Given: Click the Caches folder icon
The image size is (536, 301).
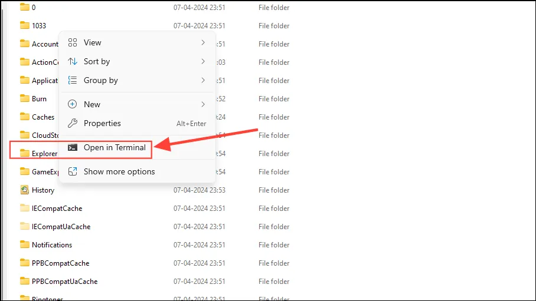Looking at the screenshot, I should coord(25,117).
